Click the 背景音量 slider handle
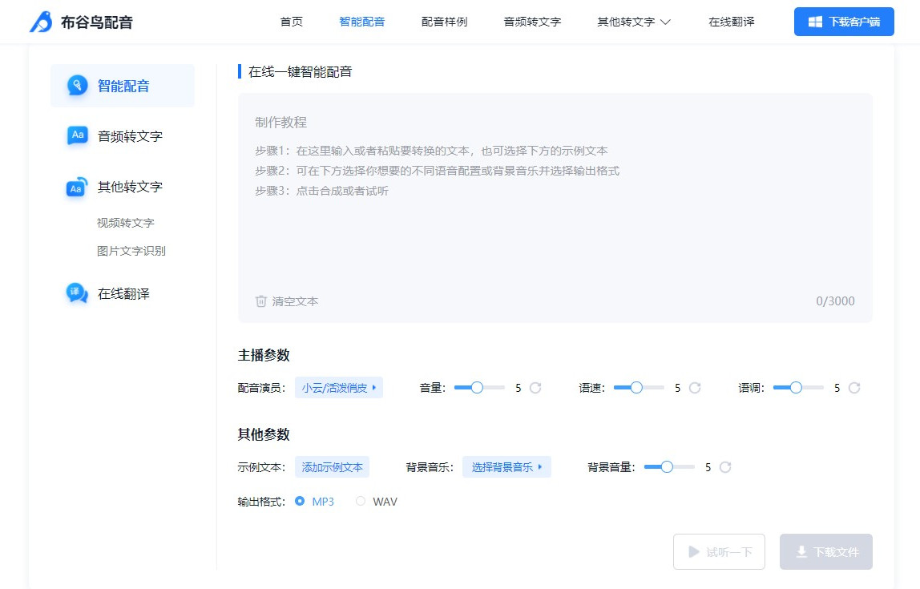Screen dimensions: 920x589 [667, 467]
